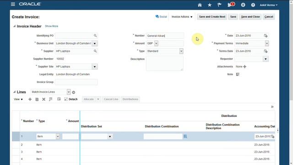Image resolution: width=293 pixels, height=165 pixels.
Task: Open the Watchlist flag icon
Action: (x=219, y=5)
